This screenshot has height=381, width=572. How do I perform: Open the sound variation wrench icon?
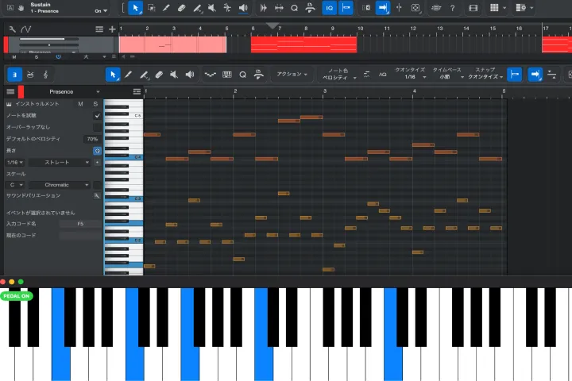click(97, 196)
